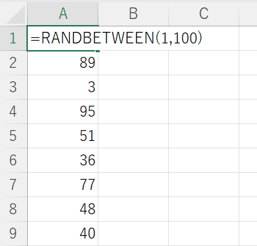Select the cell containing 89

click(x=63, y=62)
